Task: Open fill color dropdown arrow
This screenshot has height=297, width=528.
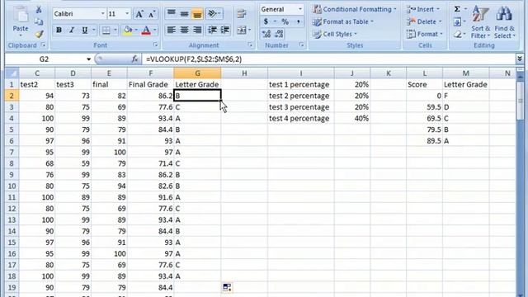Action: coord(136,30)
